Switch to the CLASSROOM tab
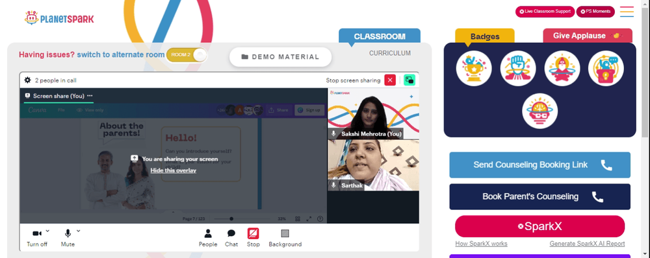 (x=380, y=36)
